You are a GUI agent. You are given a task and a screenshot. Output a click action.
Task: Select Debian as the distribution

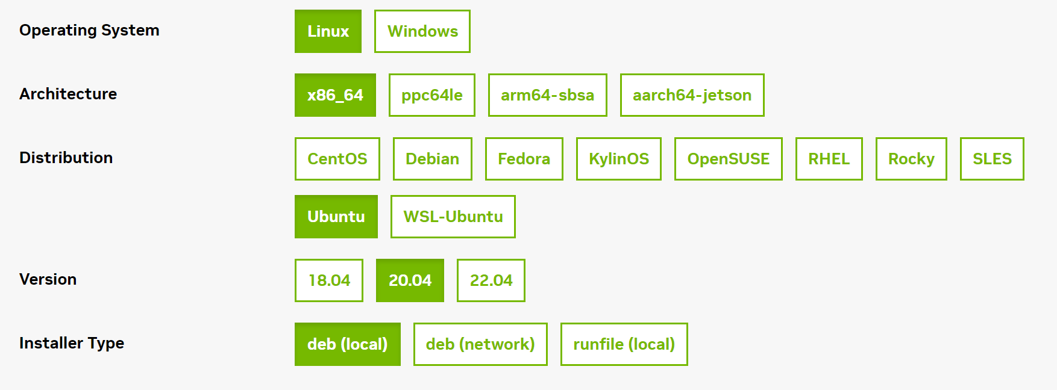tap(433, 159)
